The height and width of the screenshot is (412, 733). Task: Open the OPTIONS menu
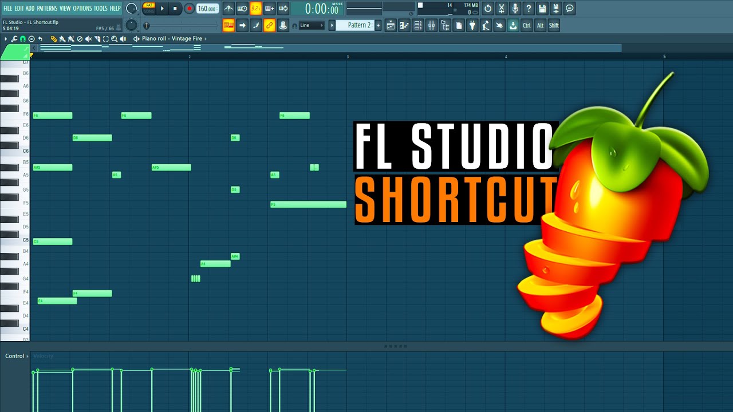coord(82,9)
